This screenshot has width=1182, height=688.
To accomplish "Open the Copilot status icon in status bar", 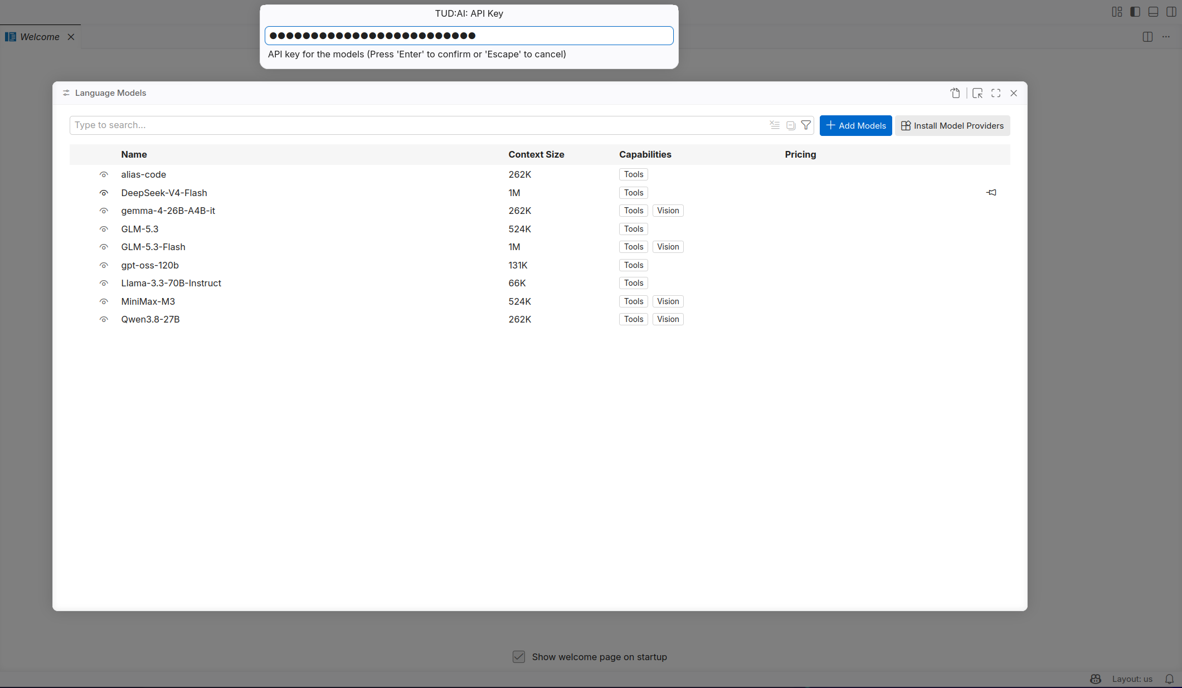I will pyautogui.click(x=1096, y=679).
